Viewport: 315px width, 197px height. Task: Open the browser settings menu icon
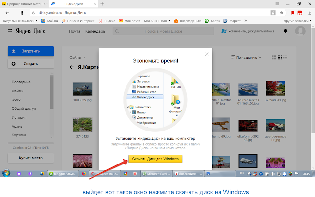[277, 4]
